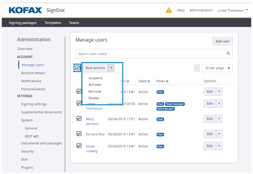Sort by the Roles column arrows
The height and width of the screenshot is (174, 253).
(167, 81)
